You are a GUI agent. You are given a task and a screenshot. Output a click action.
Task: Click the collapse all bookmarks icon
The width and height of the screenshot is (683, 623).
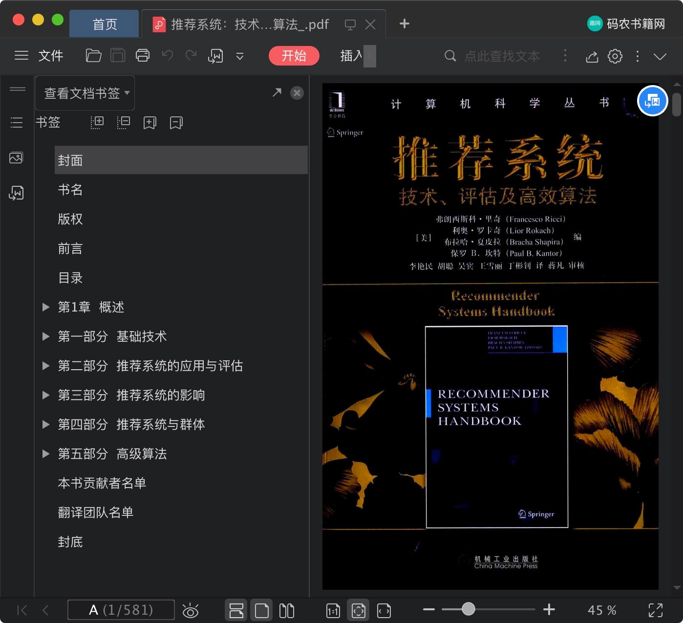pyautogui.click(x=124, y=122)
